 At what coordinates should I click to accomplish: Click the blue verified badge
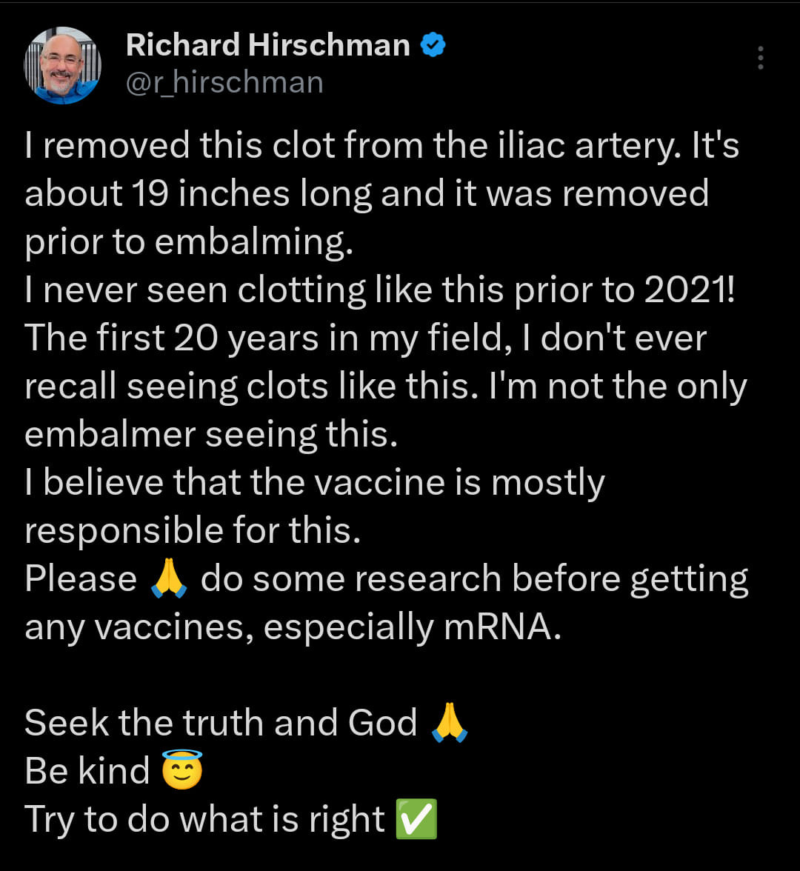pos(433,46)
